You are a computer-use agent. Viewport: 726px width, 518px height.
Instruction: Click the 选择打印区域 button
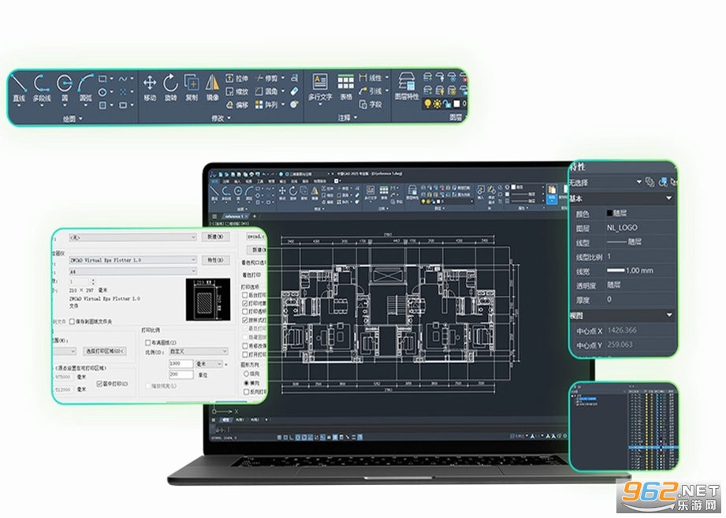tap(105, 351)
